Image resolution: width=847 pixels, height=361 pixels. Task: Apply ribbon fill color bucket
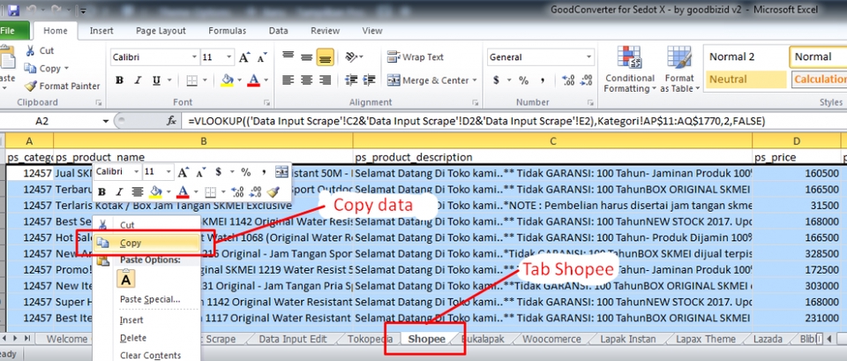coord(227,80)
